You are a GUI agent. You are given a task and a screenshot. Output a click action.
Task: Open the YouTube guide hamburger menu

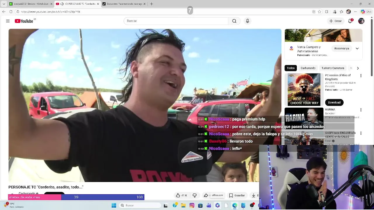tap(8, 21)
